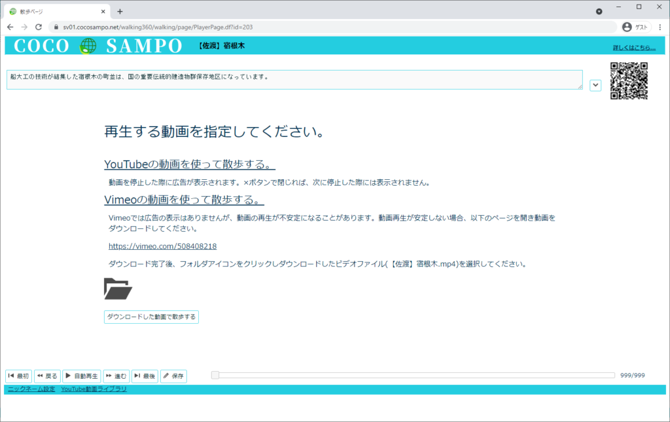Select the 散歩ページ browser tab

(57, 12)
